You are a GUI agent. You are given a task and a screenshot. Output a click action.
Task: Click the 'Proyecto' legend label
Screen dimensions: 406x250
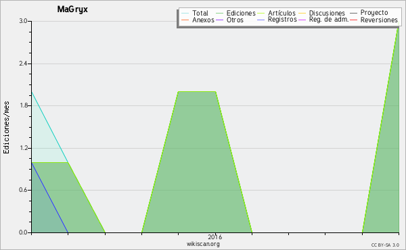[x=374, y=13]
